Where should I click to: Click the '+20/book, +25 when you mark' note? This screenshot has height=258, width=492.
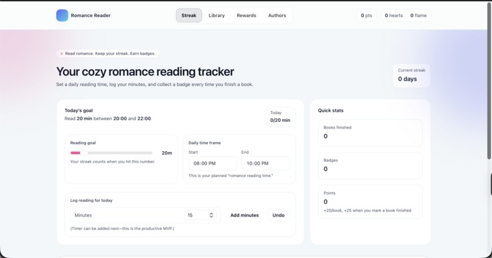click(367, 210)
